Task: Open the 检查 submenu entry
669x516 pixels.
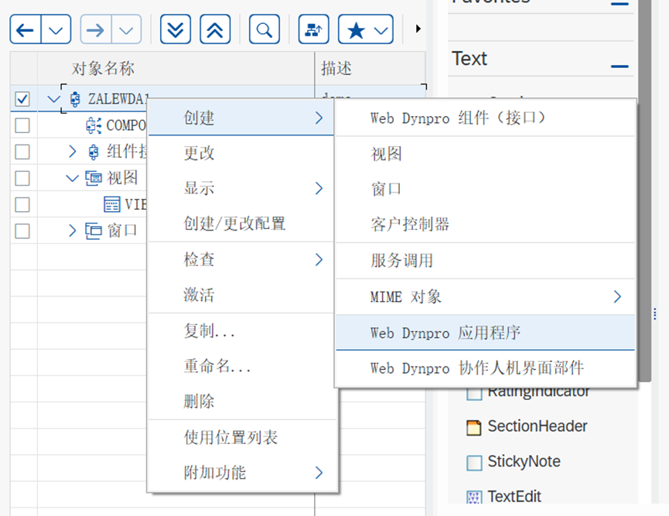Action: (x=241, y=259)
